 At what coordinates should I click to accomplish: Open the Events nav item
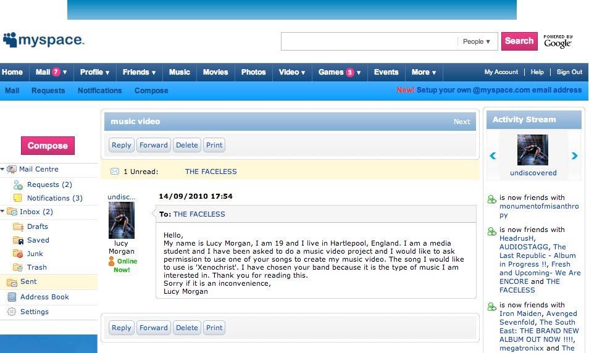[386, 72]
